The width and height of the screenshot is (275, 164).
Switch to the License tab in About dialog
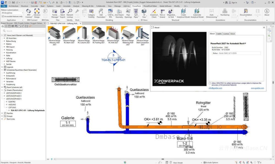[226, 34]
